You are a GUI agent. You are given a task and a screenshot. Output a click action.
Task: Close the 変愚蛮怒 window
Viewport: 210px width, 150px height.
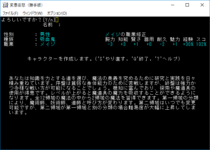coord(202,5)
